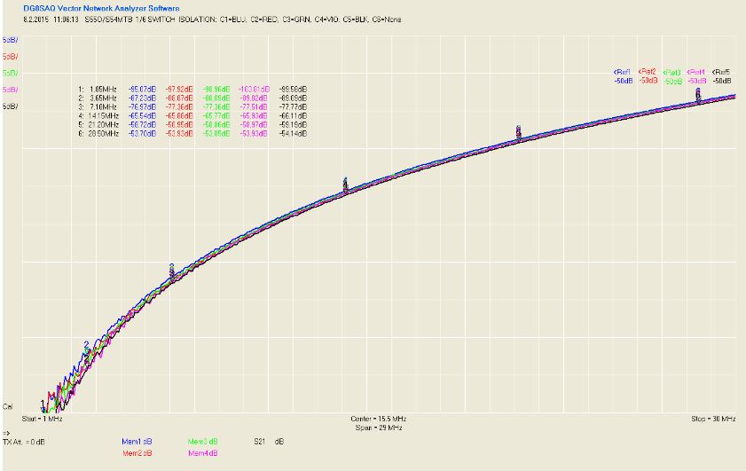Click marker 3 near 7.10 MHz
This screenshot has height=471, width=746.
[172, 269]
